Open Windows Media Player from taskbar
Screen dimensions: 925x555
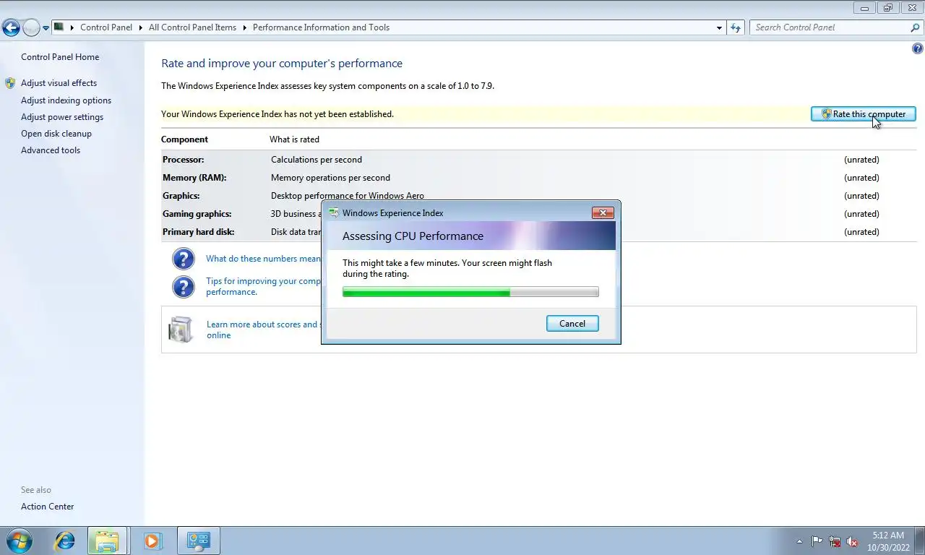(x=152, y=541)
